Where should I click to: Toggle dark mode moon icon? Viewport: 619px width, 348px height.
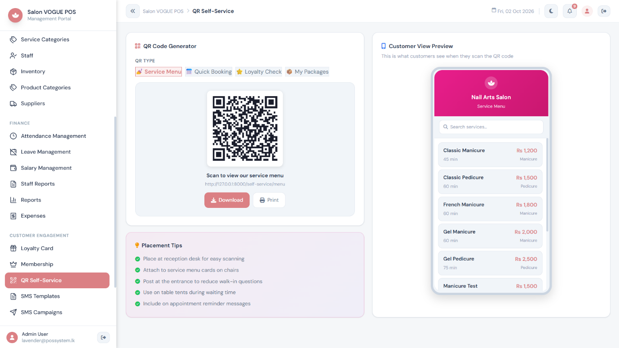click(551, 11)
